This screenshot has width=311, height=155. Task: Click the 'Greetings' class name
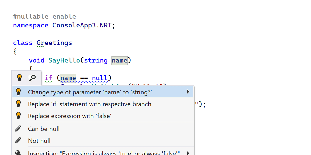(54, 43)
